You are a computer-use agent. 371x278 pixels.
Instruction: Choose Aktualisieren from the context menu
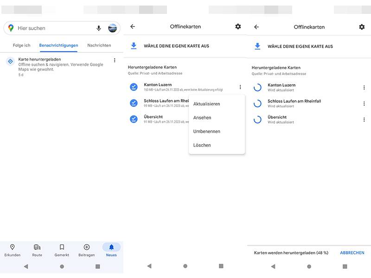coord(206,104)
